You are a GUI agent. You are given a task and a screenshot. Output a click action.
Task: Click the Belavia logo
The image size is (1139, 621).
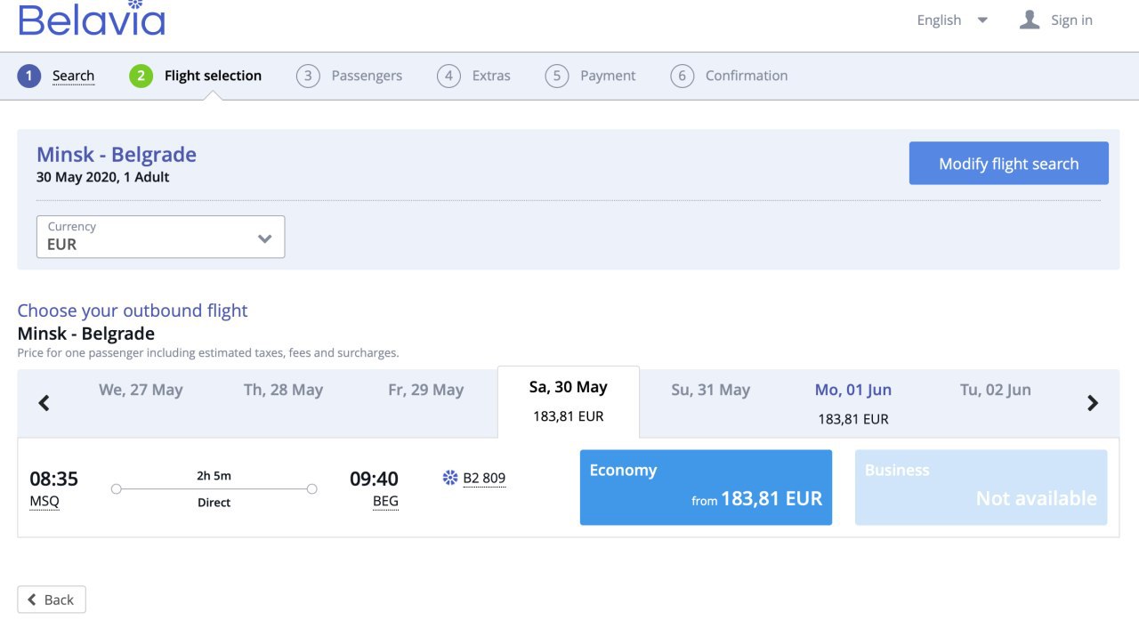tap(92, 18)
